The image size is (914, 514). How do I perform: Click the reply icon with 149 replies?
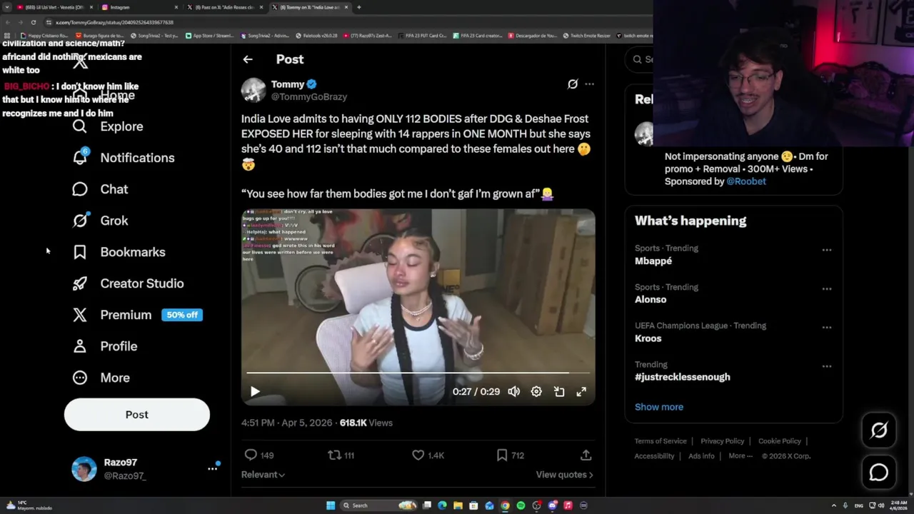coord(251,455)
